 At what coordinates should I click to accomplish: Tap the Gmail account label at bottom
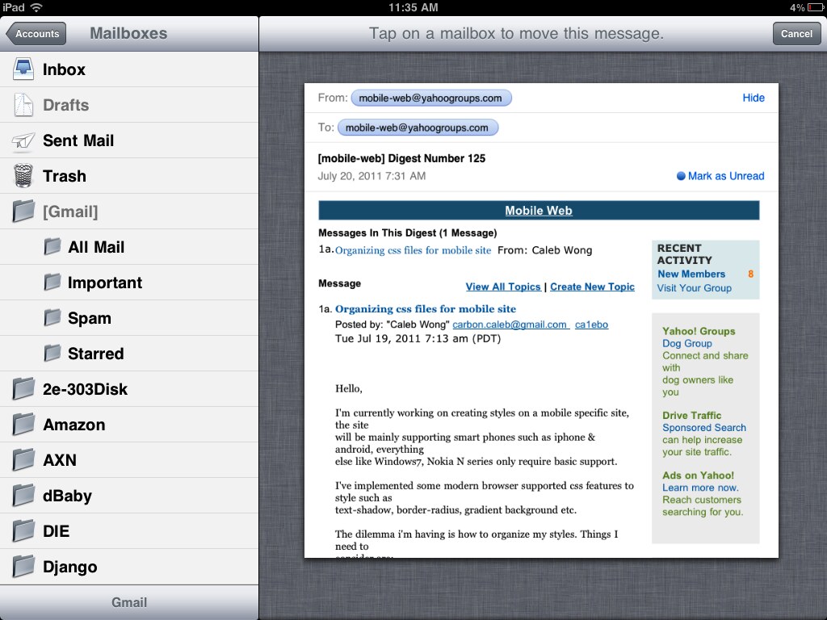coord(129,602)
